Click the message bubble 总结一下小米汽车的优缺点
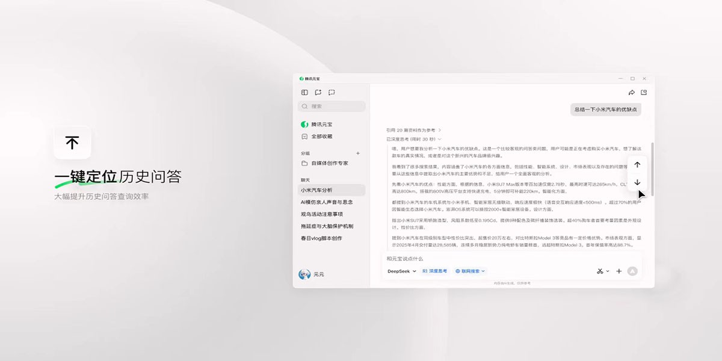Image resolution: width=722 pixels, height=361 pixels. point(606,110)
